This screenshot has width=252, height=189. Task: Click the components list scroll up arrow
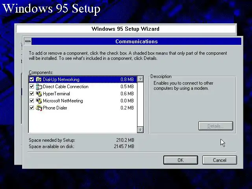pos(140,79)
